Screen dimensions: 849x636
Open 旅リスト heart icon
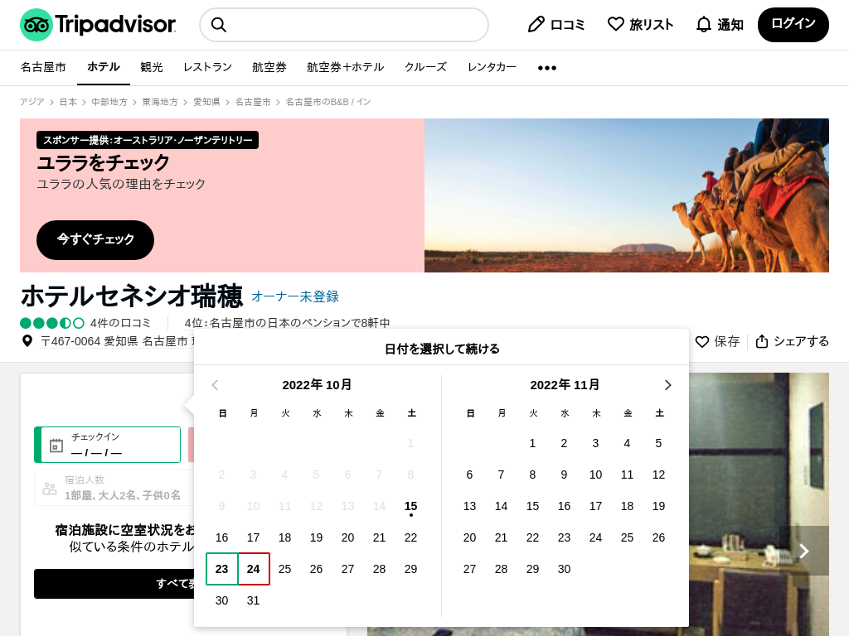coord(616,25)
